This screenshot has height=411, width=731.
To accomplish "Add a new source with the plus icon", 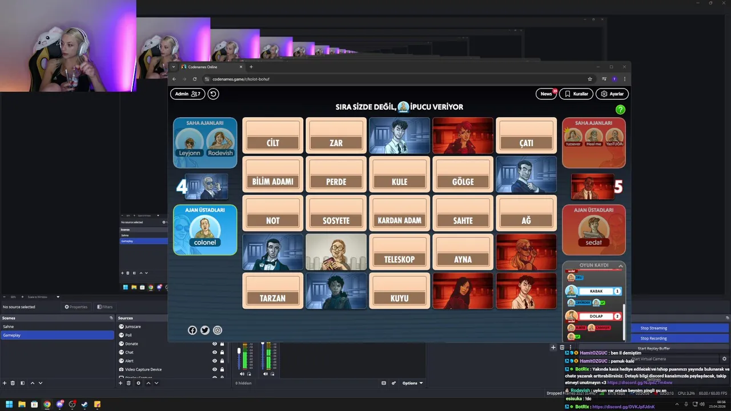I will 121,383.
